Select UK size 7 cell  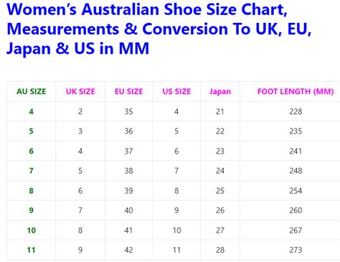80,210
